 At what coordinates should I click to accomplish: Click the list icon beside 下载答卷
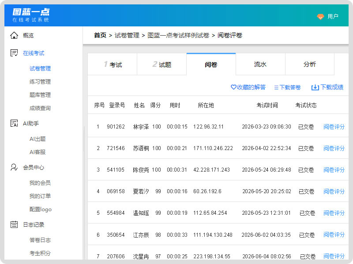[x=276, y=88]
